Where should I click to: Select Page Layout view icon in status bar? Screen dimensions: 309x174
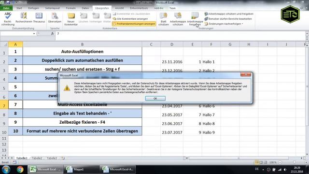pos(261,162)
